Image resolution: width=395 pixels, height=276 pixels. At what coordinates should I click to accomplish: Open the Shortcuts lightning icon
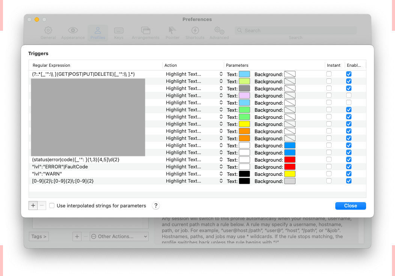click(x=195, y=30)
